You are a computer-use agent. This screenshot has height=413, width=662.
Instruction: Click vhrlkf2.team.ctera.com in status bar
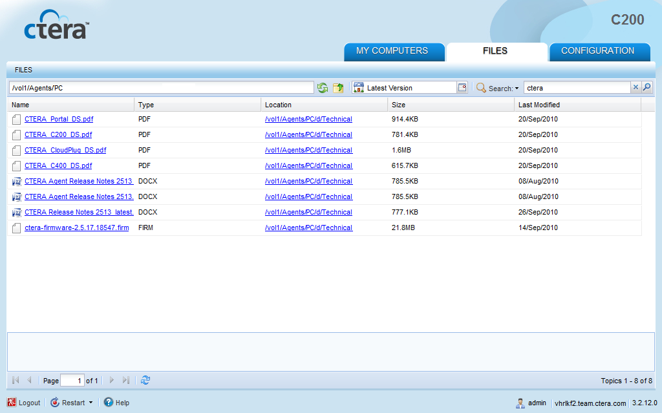click(x=590, y=403)
